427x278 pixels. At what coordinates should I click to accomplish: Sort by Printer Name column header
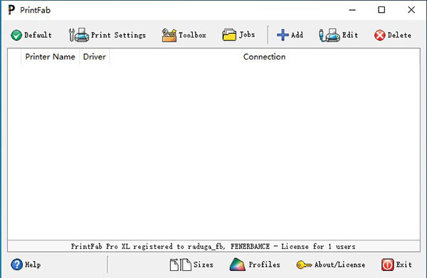[50, 57]
